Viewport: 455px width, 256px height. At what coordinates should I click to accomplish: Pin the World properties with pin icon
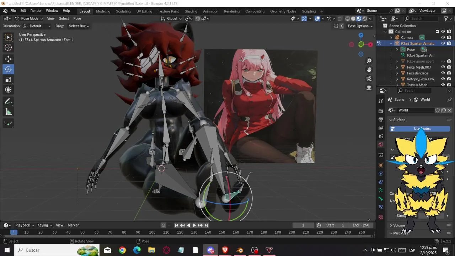pos(449,100)
